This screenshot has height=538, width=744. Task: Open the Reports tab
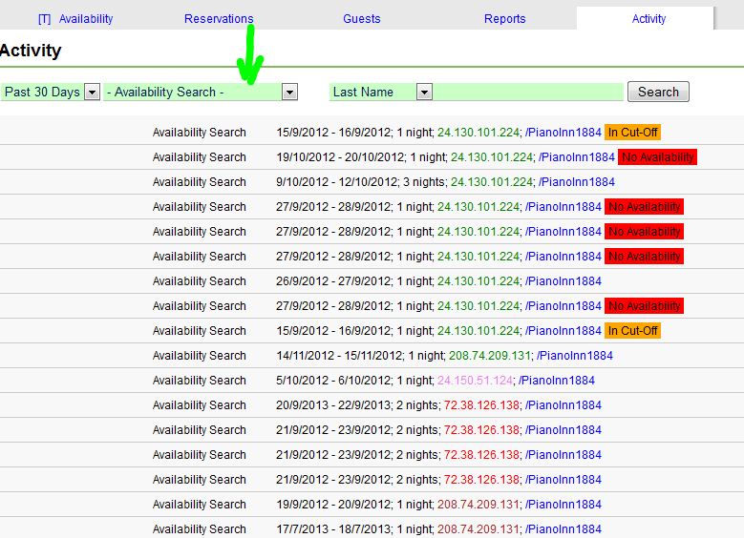coord(504,19)
